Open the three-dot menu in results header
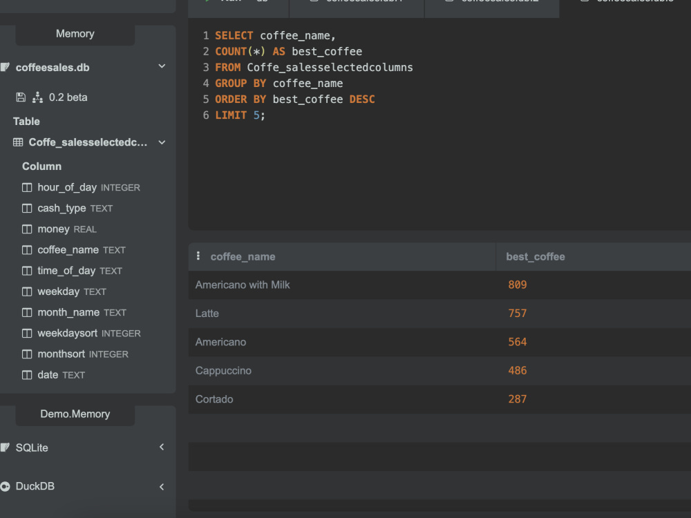Screen dimensions: 691x518 (x=198, y=256)
